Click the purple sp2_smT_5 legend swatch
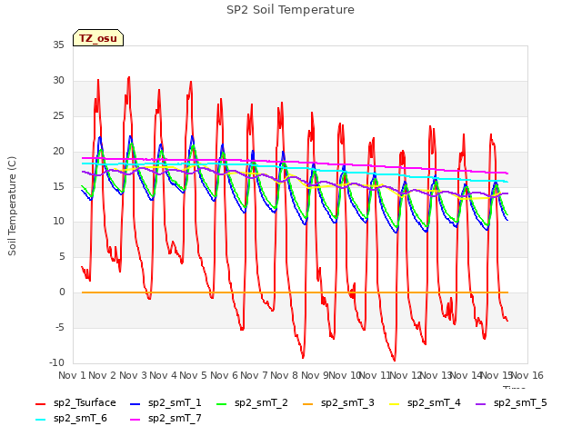The image size is (582, 436). (x=481, y=404)
